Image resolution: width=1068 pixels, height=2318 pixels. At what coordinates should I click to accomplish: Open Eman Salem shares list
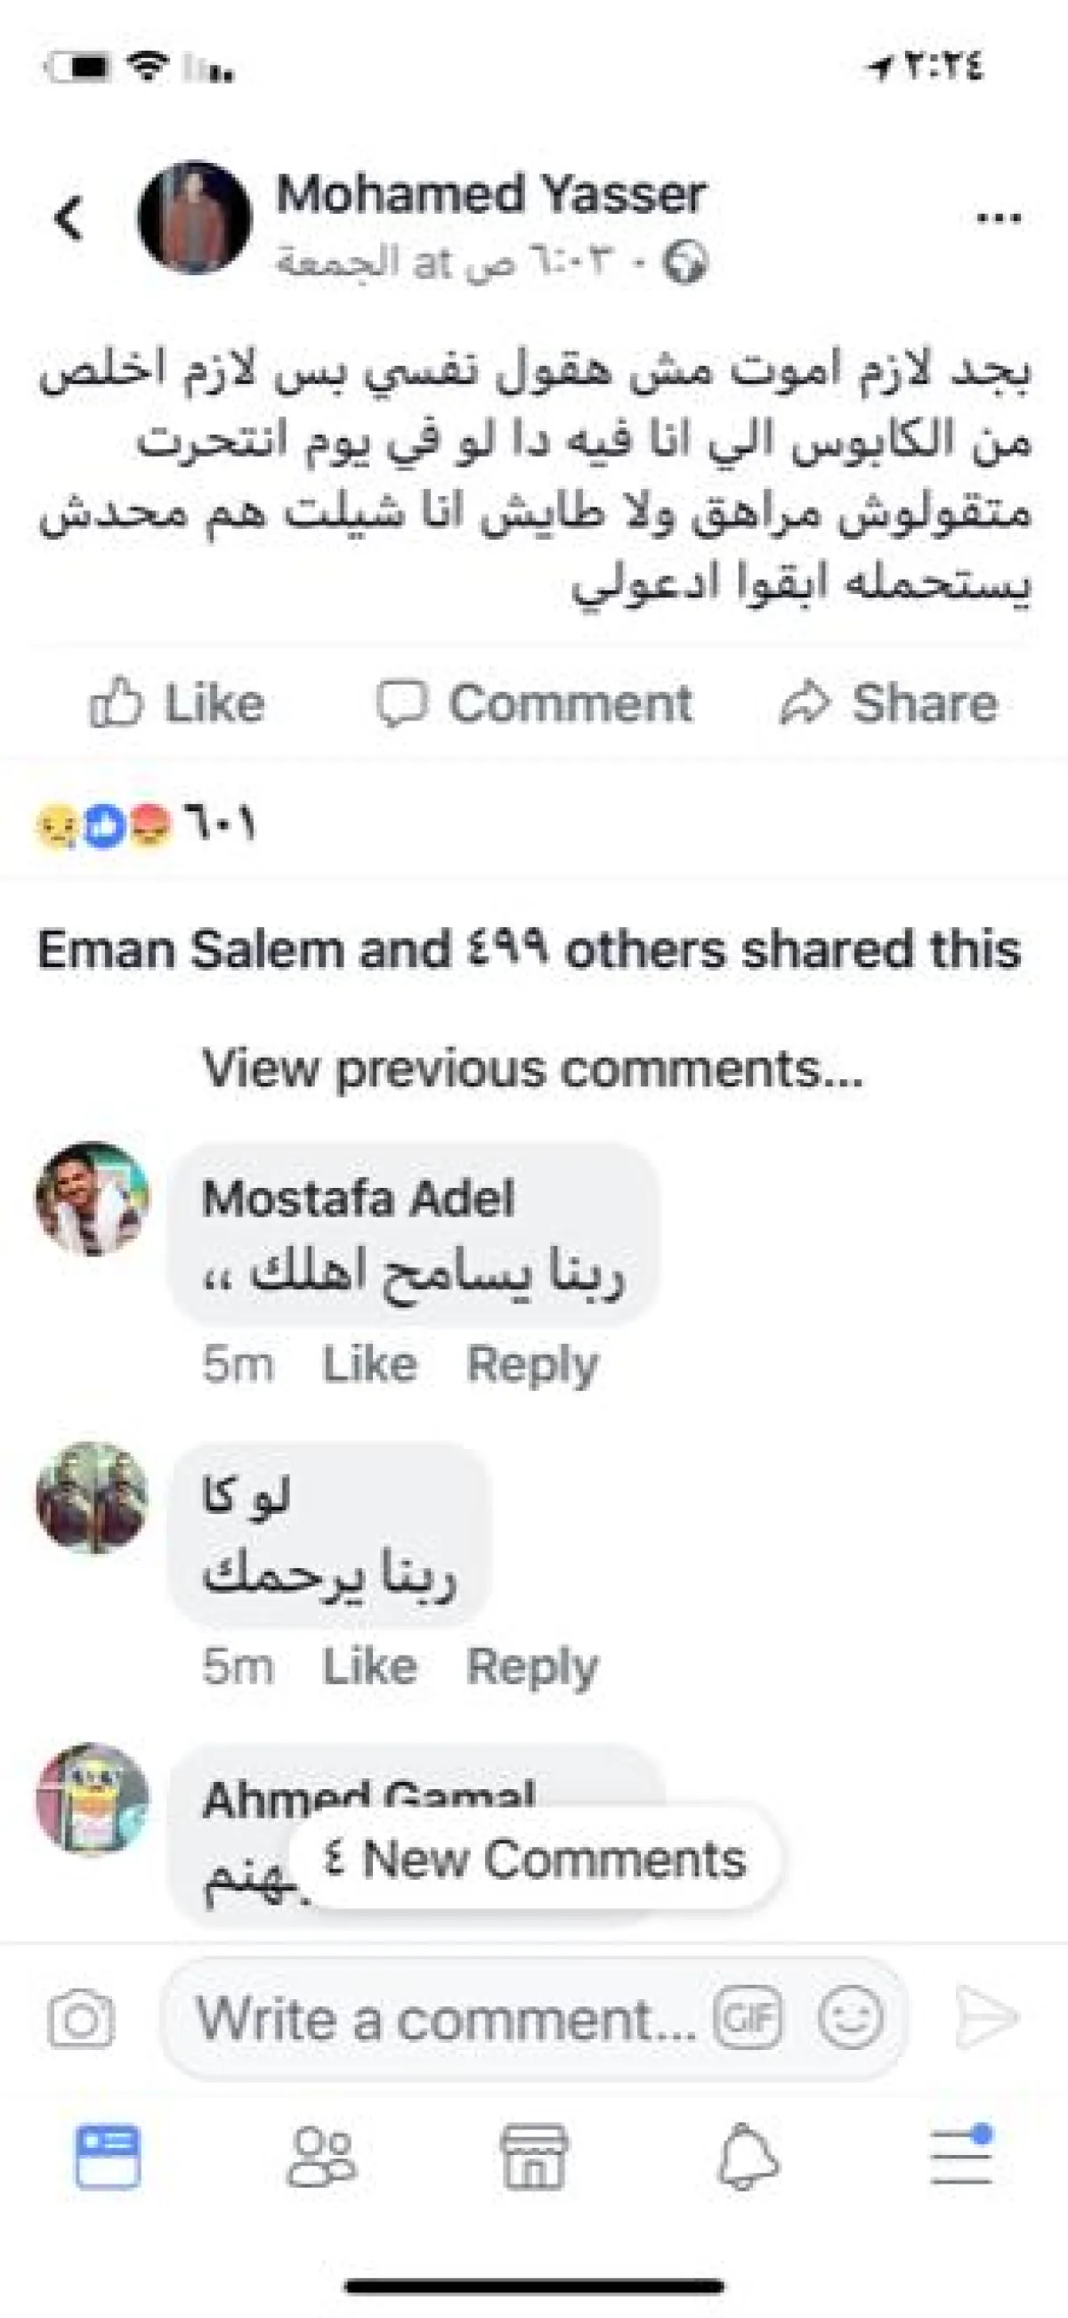pos(529,950)
